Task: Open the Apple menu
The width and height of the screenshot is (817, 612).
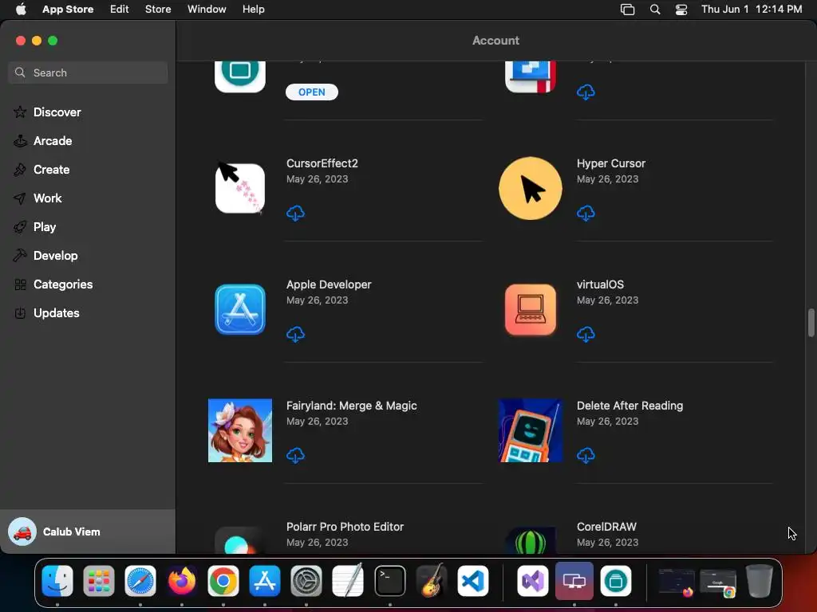Action: [x=21, y=9]
